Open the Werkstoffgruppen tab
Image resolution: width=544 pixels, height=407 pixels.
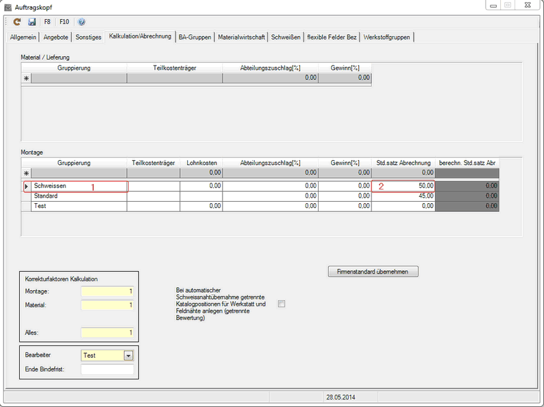point(387,37)
